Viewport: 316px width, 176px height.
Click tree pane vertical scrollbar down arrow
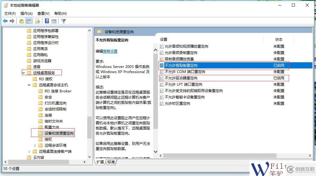89,157
